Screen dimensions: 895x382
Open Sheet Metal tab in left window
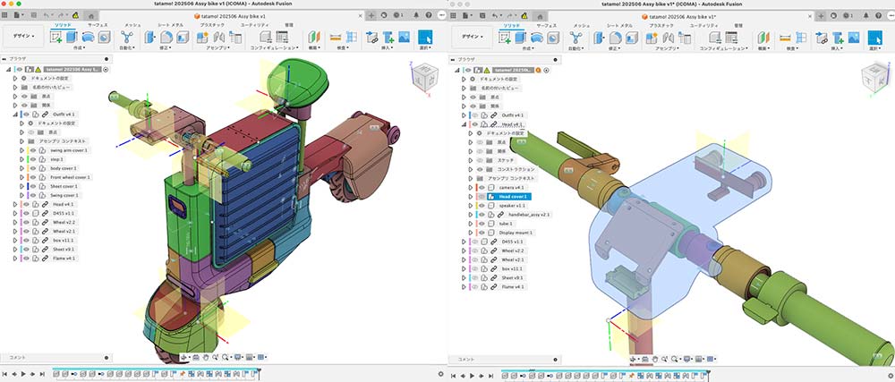click(x=171, y=26)
